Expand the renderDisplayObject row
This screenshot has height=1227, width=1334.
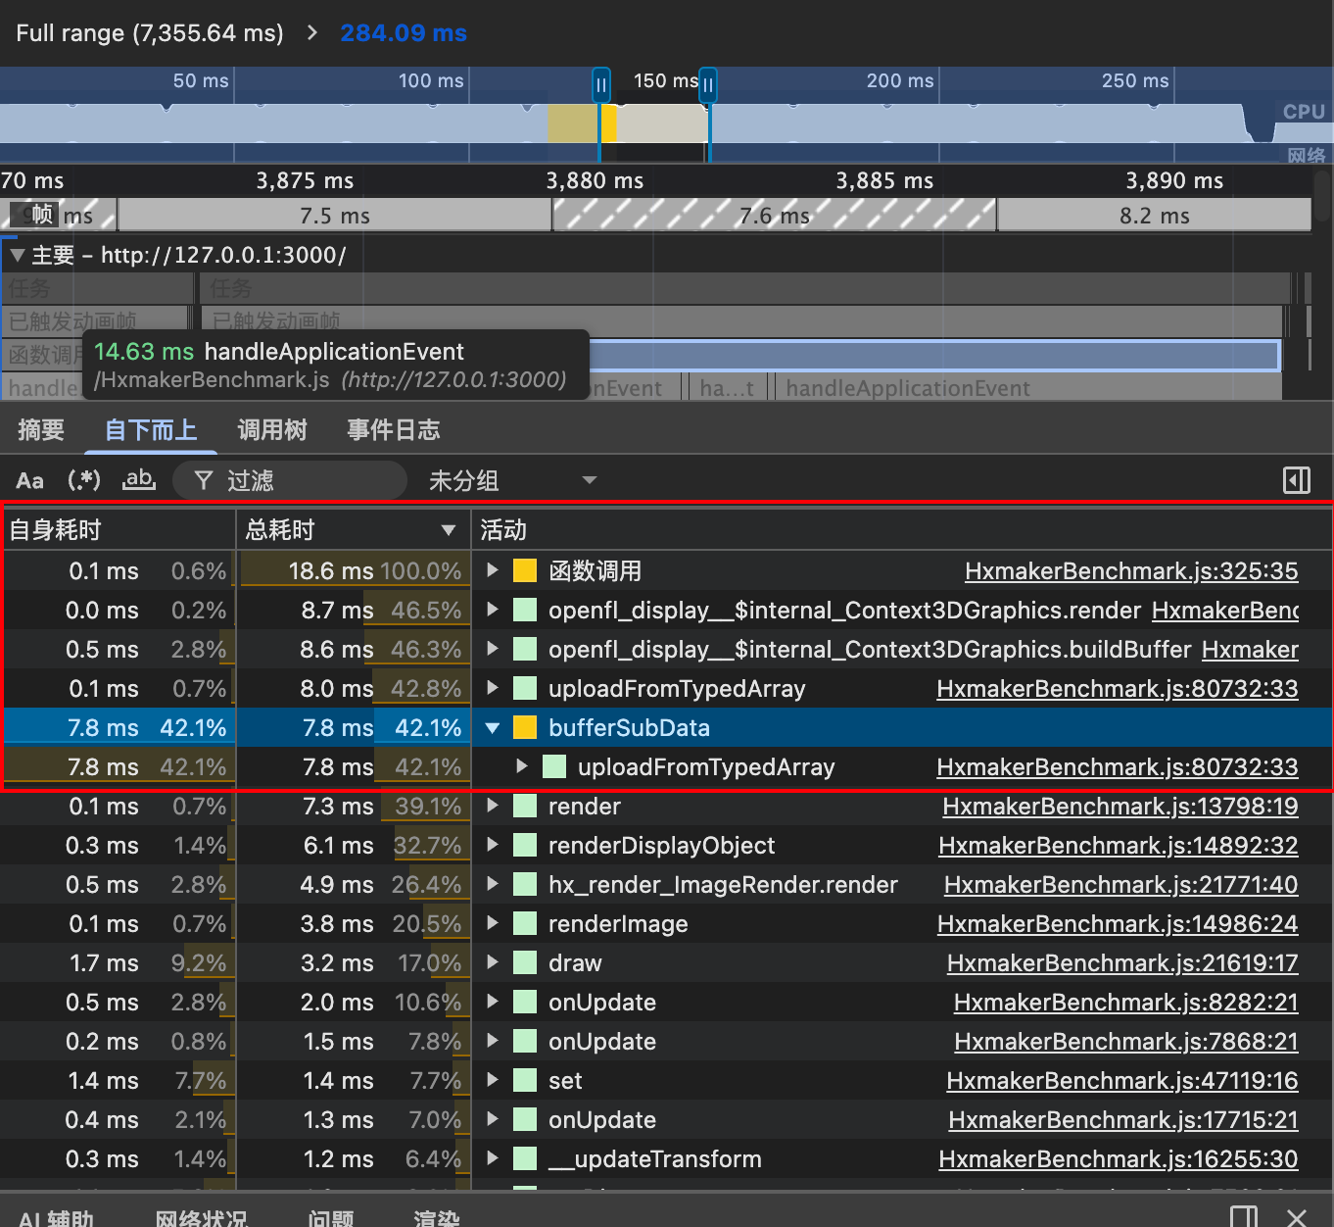point(493,846)
